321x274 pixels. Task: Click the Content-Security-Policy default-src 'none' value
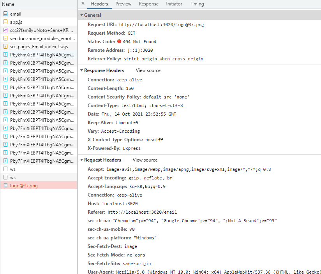[166, 97]
